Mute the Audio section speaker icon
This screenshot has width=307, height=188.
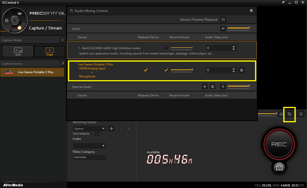[x=223, y=29]
